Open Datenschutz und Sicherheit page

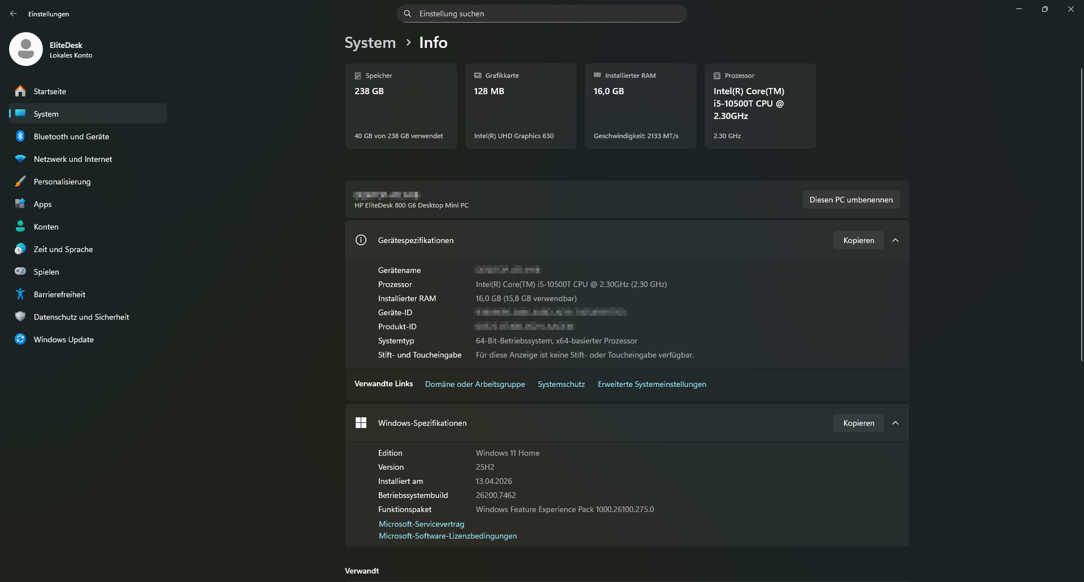(88, 316)
